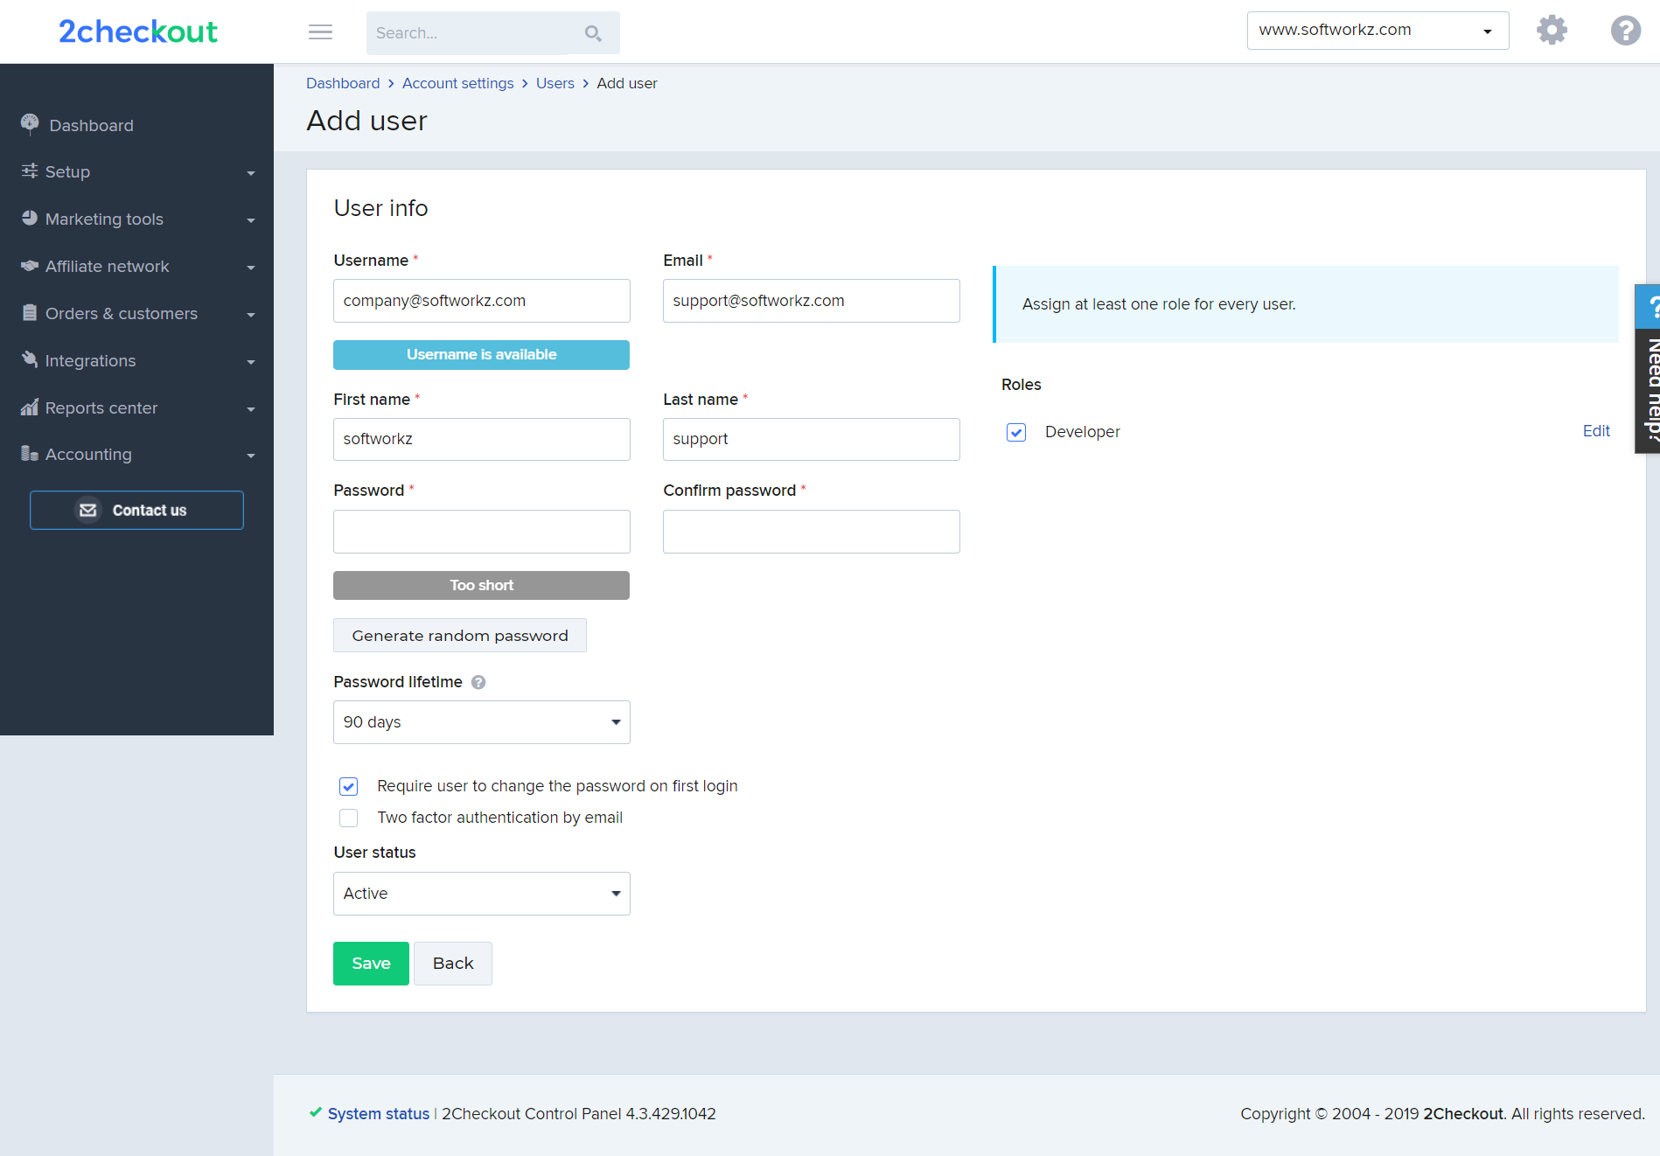Click the Reports center chart icon

coord(30,407)
